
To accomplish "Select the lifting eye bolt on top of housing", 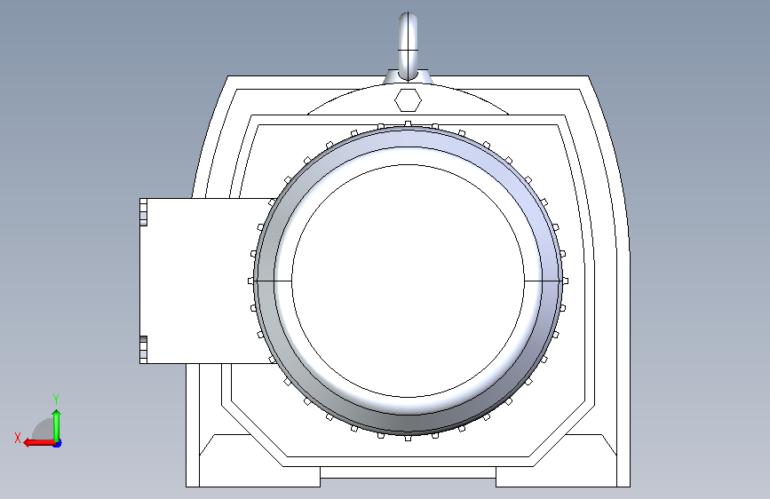I will point(408,46).
